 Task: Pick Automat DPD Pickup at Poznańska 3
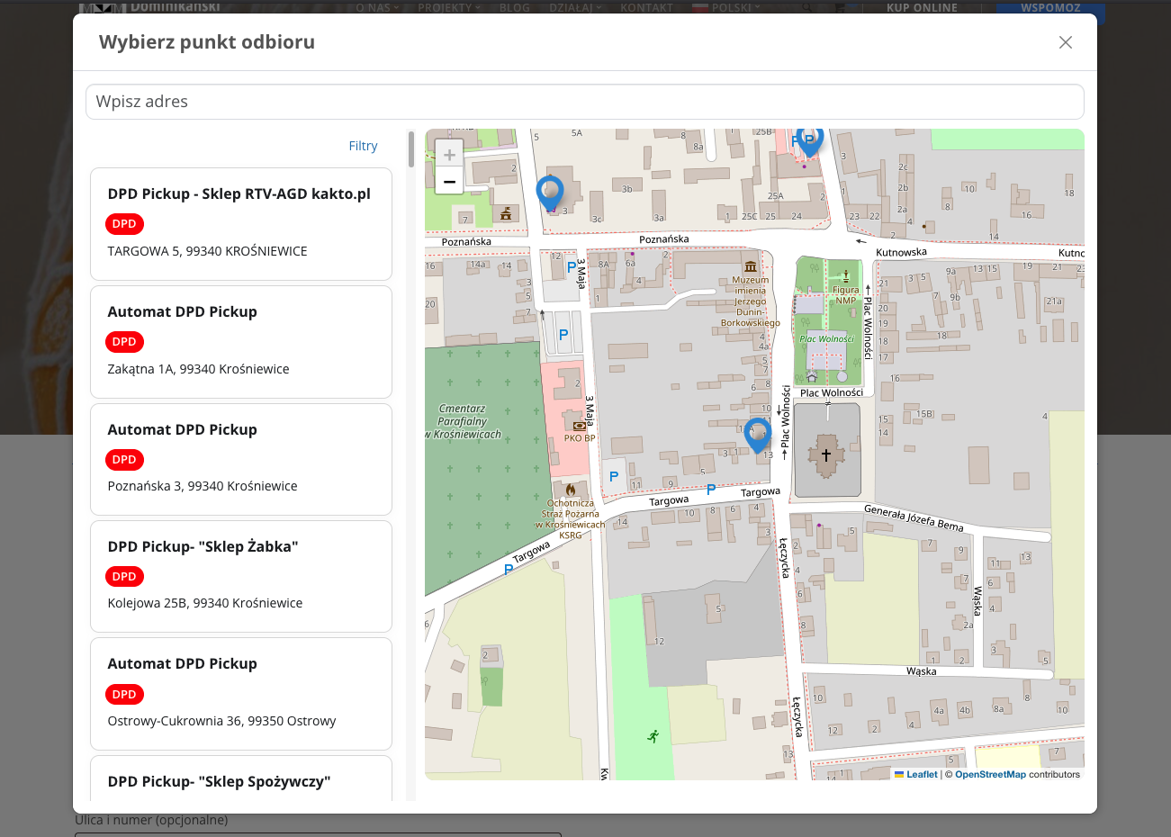[x=241, y=459]
